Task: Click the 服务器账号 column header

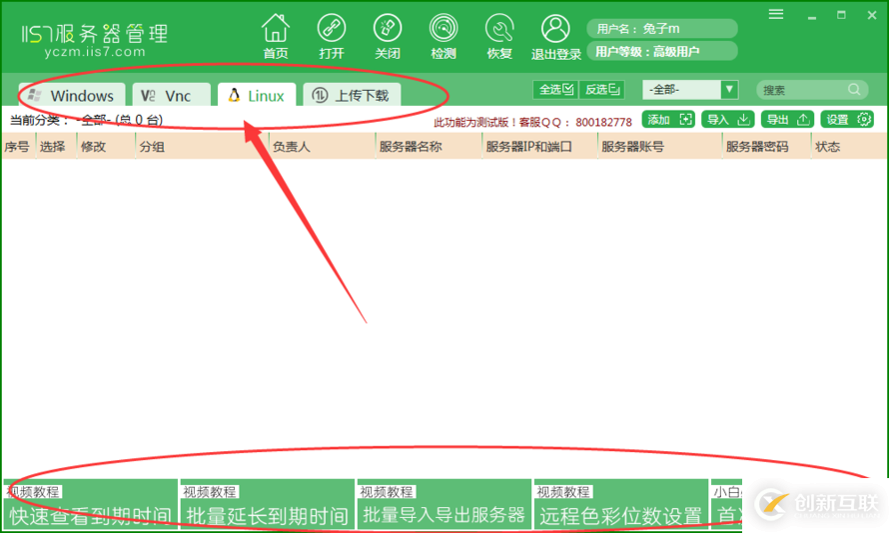Action: pos(632,147)
